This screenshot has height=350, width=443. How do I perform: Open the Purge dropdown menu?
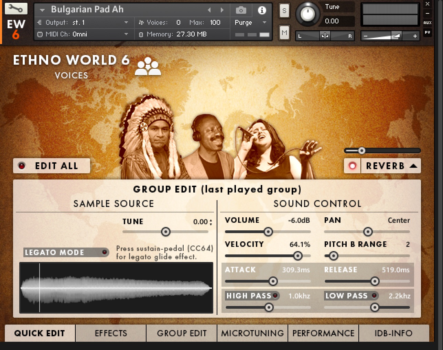click(x=264, y=23)
